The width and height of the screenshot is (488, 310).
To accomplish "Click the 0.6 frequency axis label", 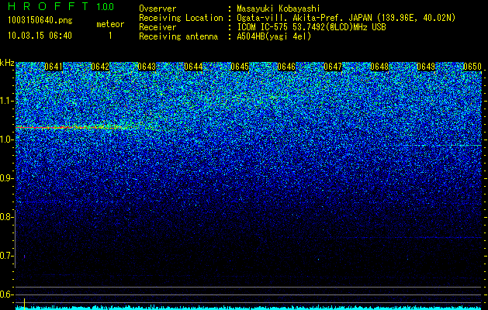I will (7, 294).
